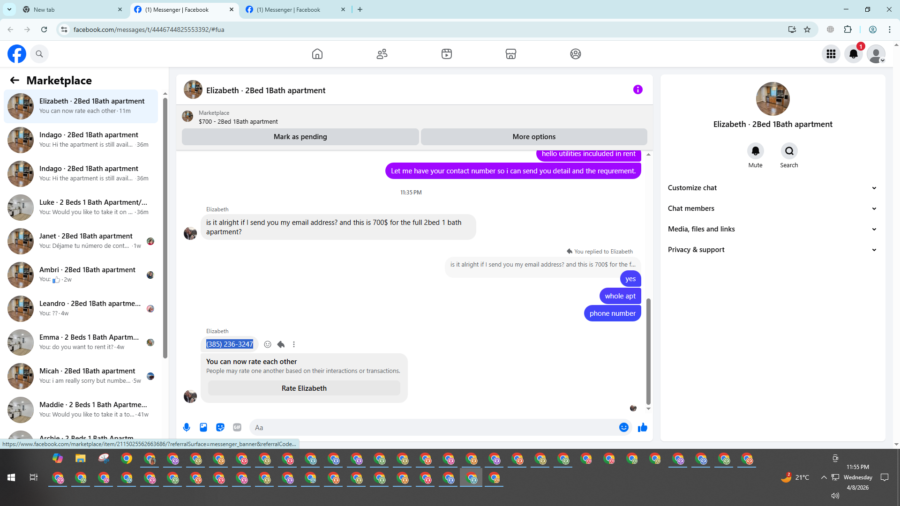
Task: Switch to the New tab browser tab
Action: (x=70, y=9)
